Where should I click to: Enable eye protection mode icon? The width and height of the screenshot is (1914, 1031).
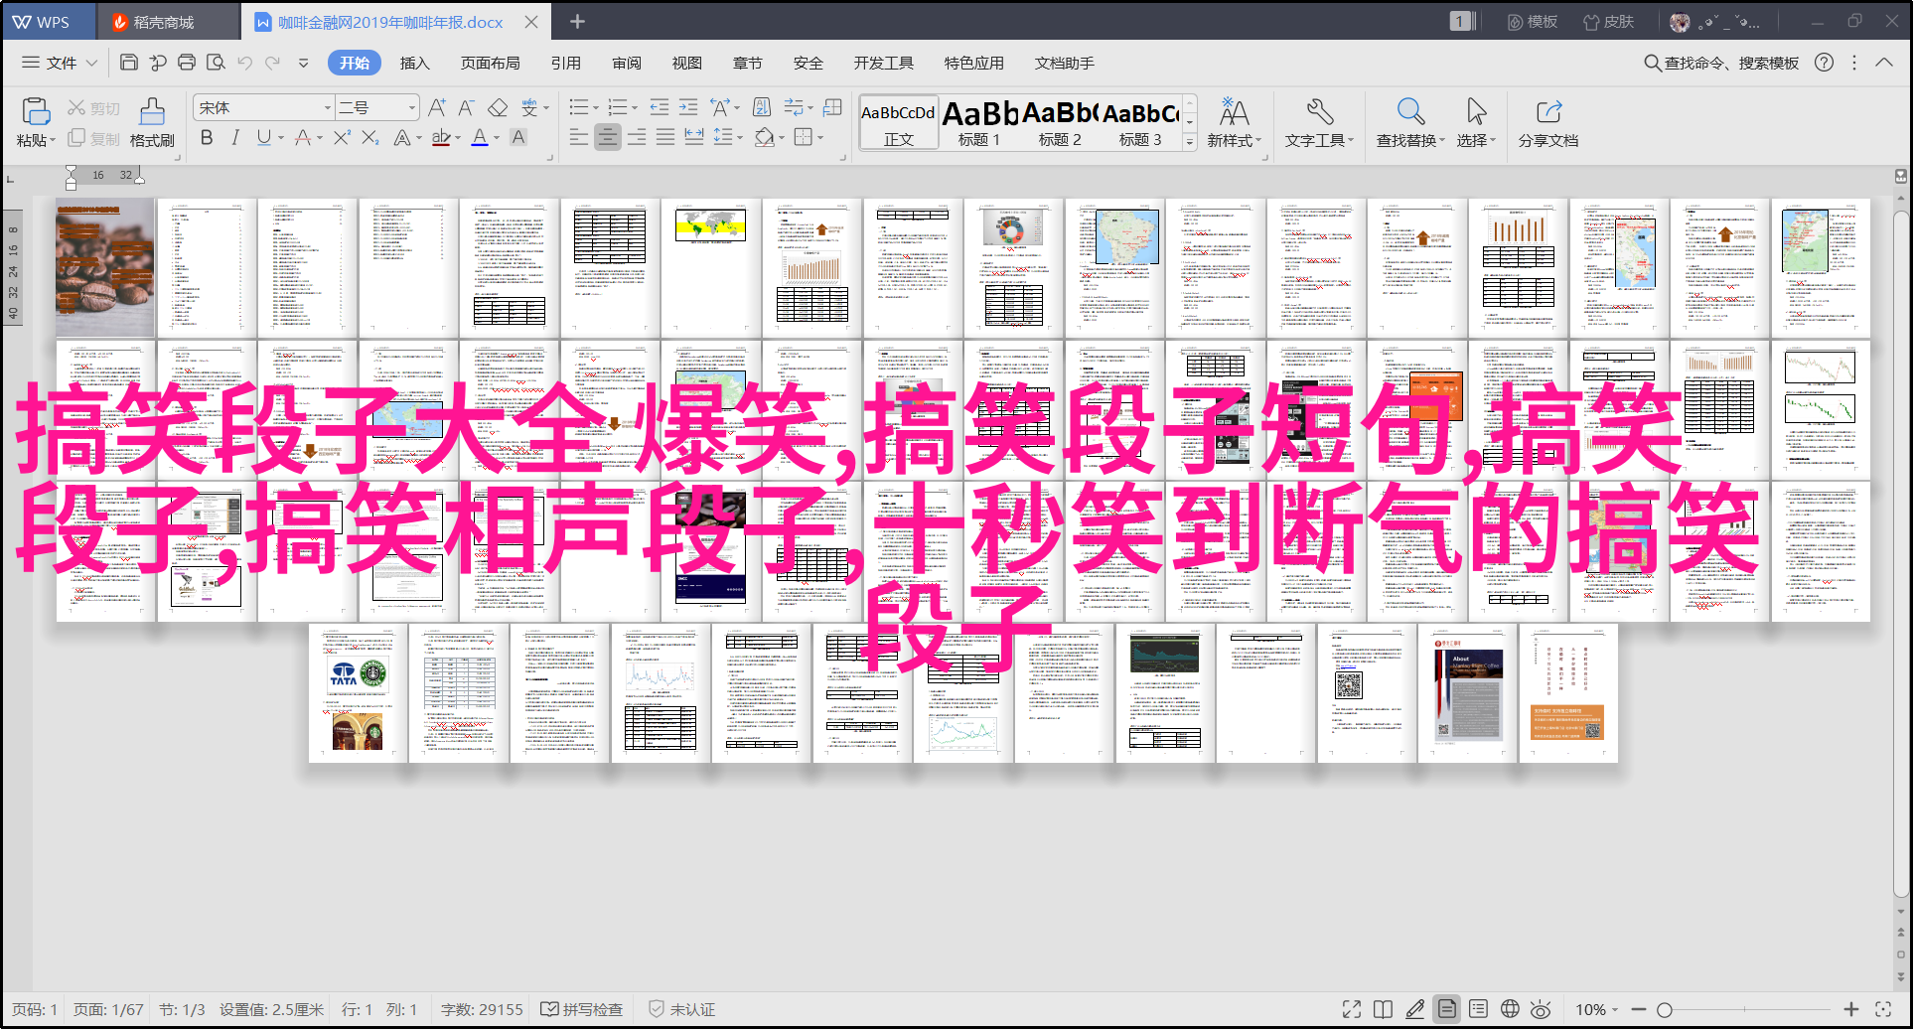pyautogui.click(x=1541, y=1009)
